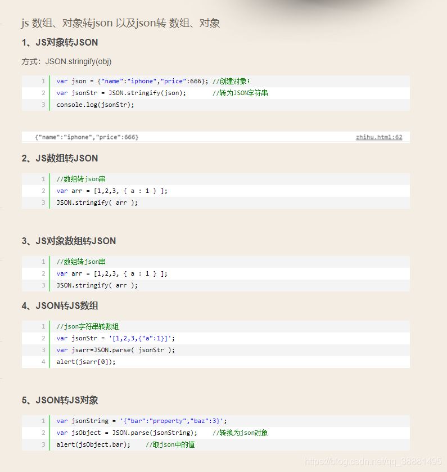Click code line 'var jsonStr = JSON.stringify(json);'
The width and height of the screenshot is (447, 472).
click(x=121, y=93)
